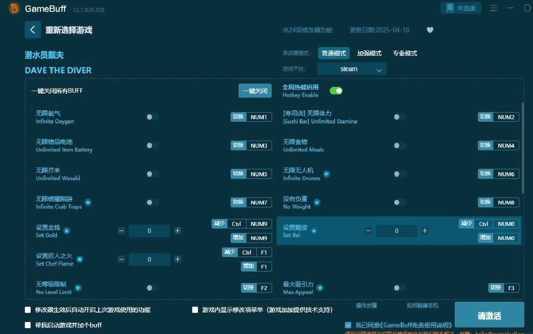Screen dimensions: 533x334
Task: Check auto-enable last used functions checkbox
Action: click(28, 310)
